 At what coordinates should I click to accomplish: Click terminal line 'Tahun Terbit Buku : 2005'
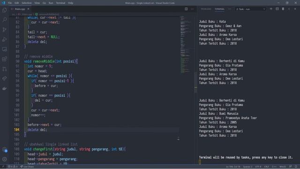click(x=217, y=123)
